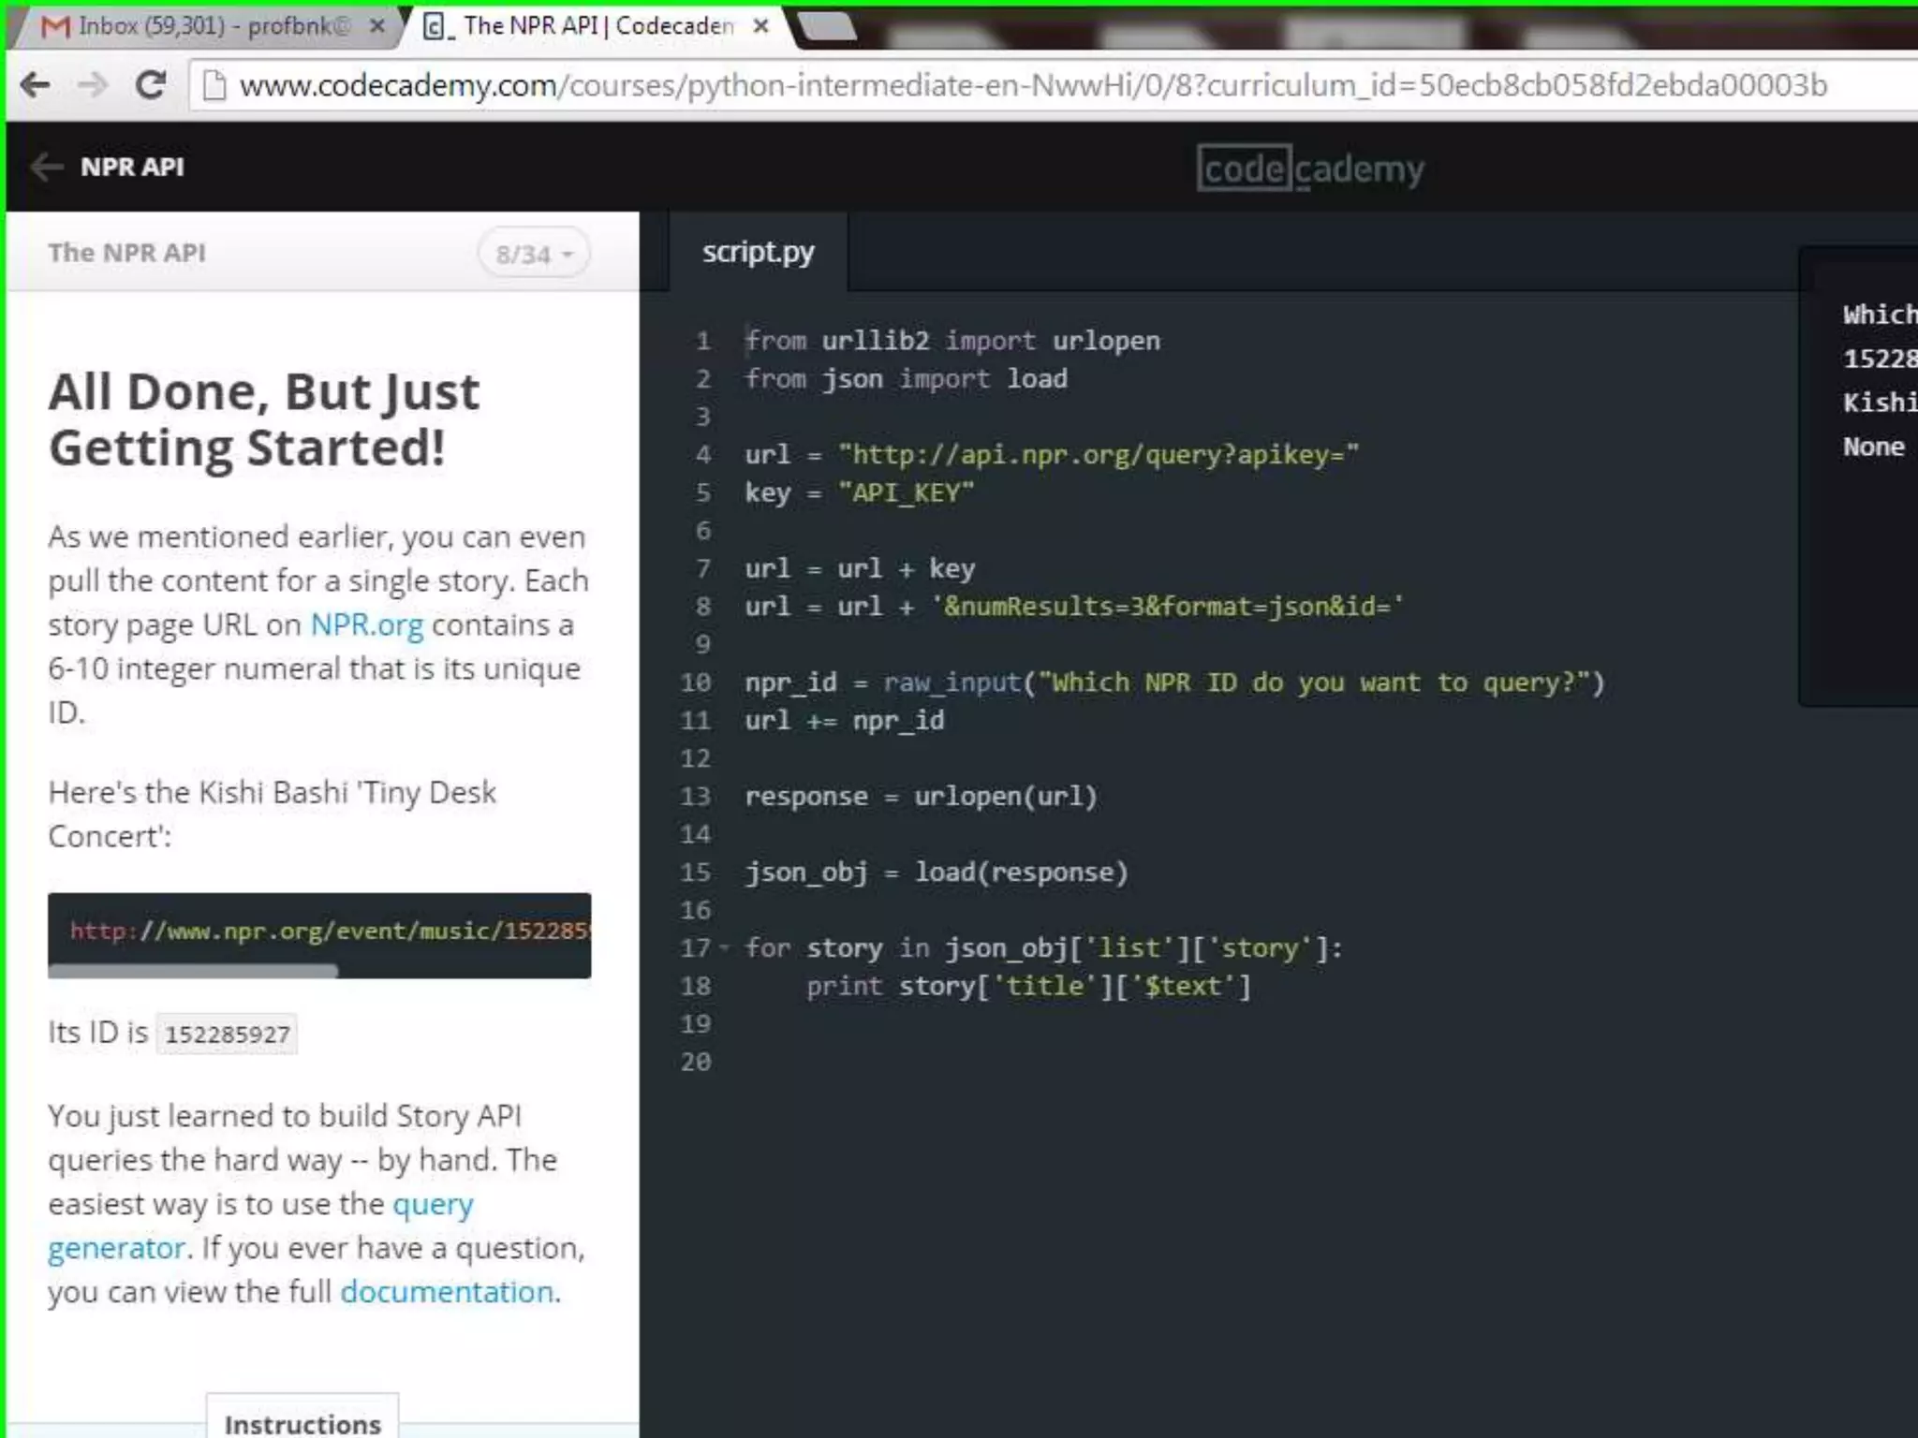The width and height of the screenshot is (1918, 1438).
Task: Click the raw_input line 10 code
Action: click(1175, 682)
